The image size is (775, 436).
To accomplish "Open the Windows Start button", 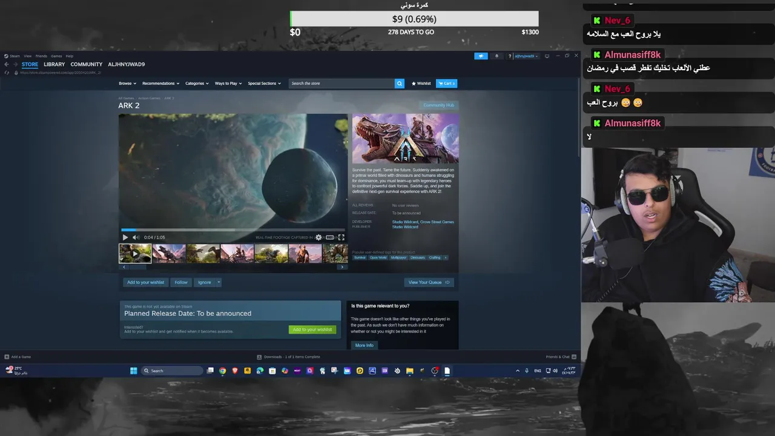I will pyautogui.click(x=134, y=371).
